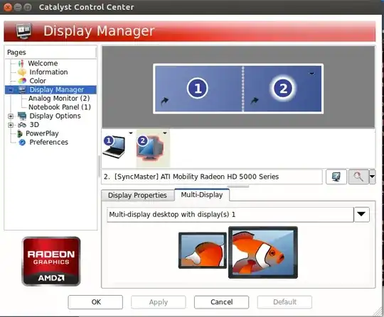Open dropdown next to magnifier button
The width and height of the screenshot is (384, 317).
(x=372, y=177)
